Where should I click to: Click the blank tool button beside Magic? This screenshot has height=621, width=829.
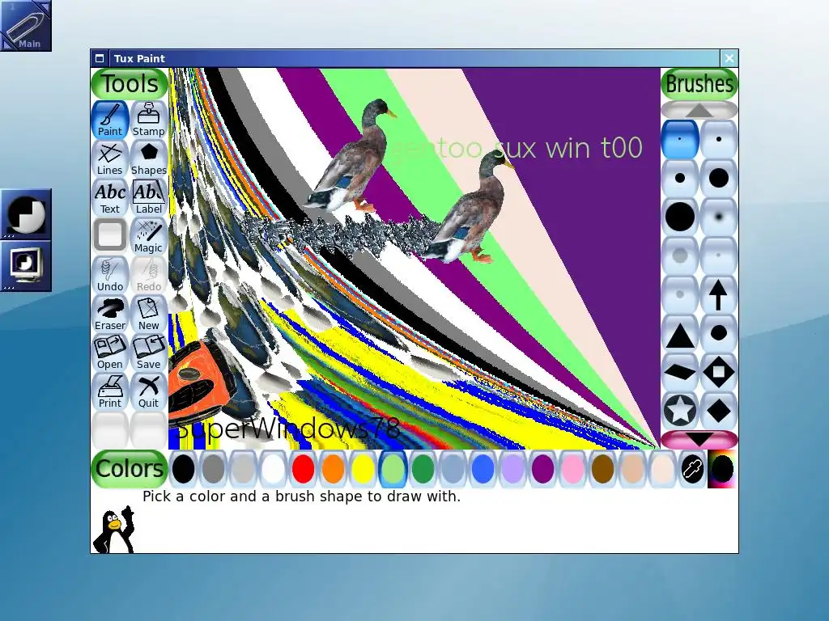110,235
